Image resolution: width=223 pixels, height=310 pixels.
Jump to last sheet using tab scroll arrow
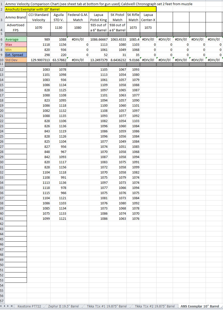pyautogui.click(x=12, y=306)
